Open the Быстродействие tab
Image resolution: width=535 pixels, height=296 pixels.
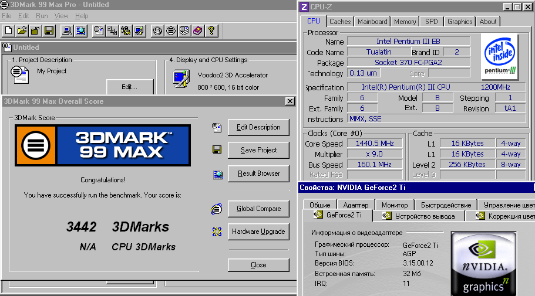pyautogui.click(x=446, y=205)
